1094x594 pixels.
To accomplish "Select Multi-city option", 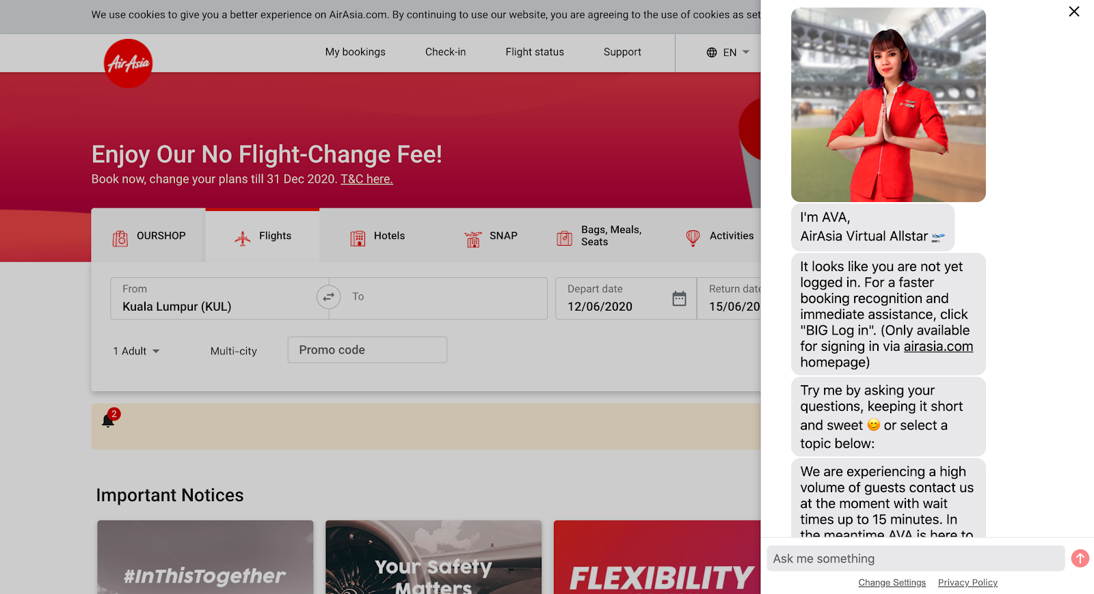I will (x=234, y=351).
